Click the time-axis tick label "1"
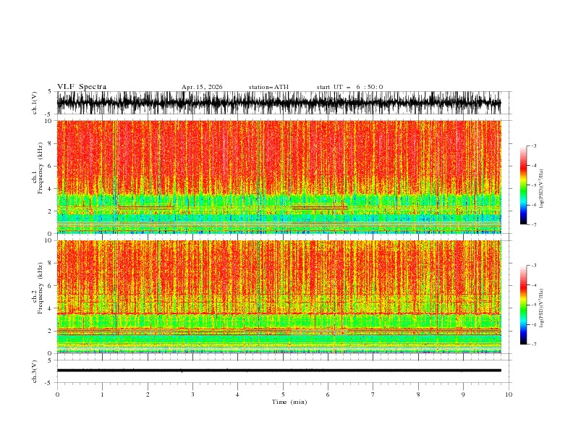573x443 pixels. (102, 395)
